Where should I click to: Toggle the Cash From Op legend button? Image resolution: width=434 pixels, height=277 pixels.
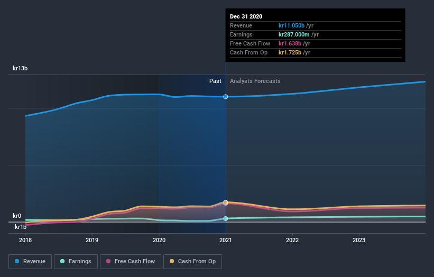[x=192, y=262]
